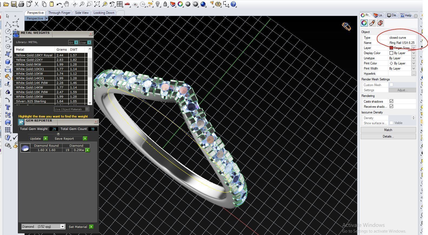Open options with the gear icon in toolbar
428x235 pixels.
point(218,4)
